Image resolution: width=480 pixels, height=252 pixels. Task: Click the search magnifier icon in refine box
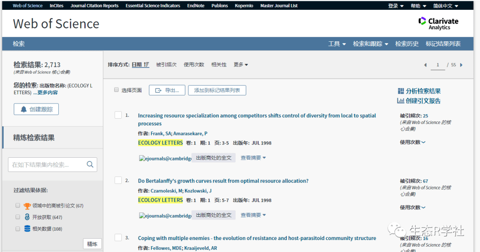90,164
